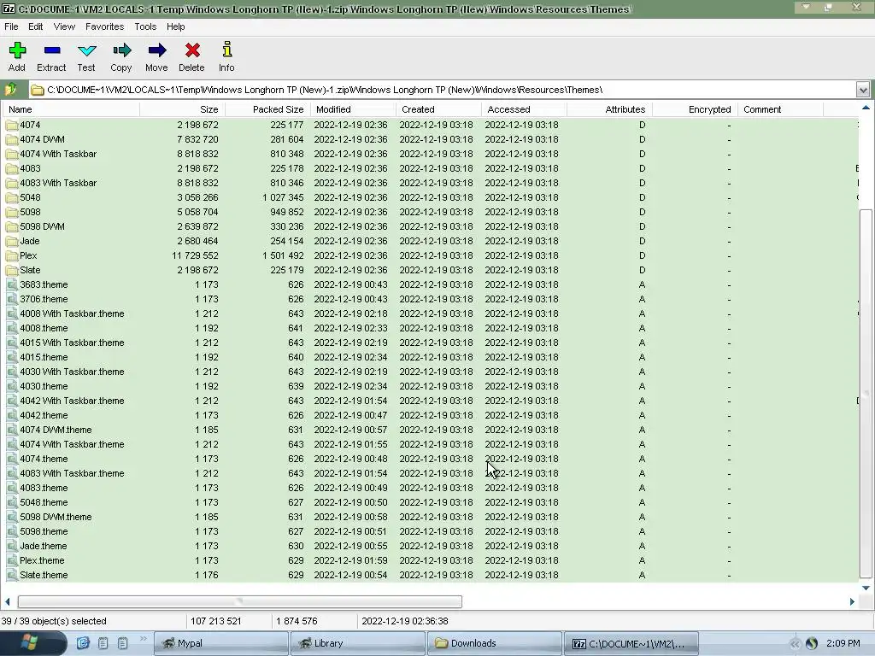875x656 pixels.
Task: Select the file icon of 3683.theme
Action: point(12,284)
